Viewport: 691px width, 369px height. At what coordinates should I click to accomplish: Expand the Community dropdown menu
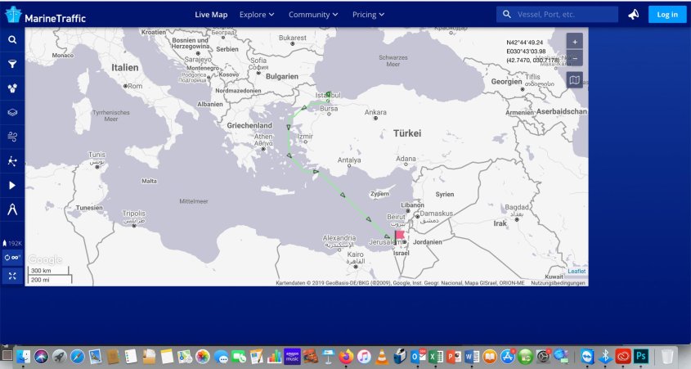pyautogui.click(x=313, y=15)
